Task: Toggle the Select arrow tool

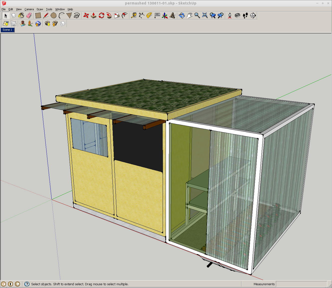Action: (x=5, y=15)
